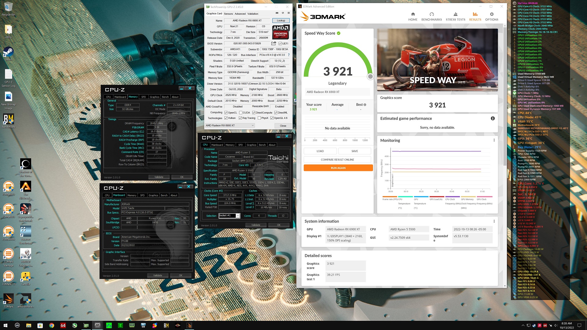The height and width of the screenshot is (330, 587).
Task: Click the Memory tab in CPU-Z
Action: click(x=133, y=97)
